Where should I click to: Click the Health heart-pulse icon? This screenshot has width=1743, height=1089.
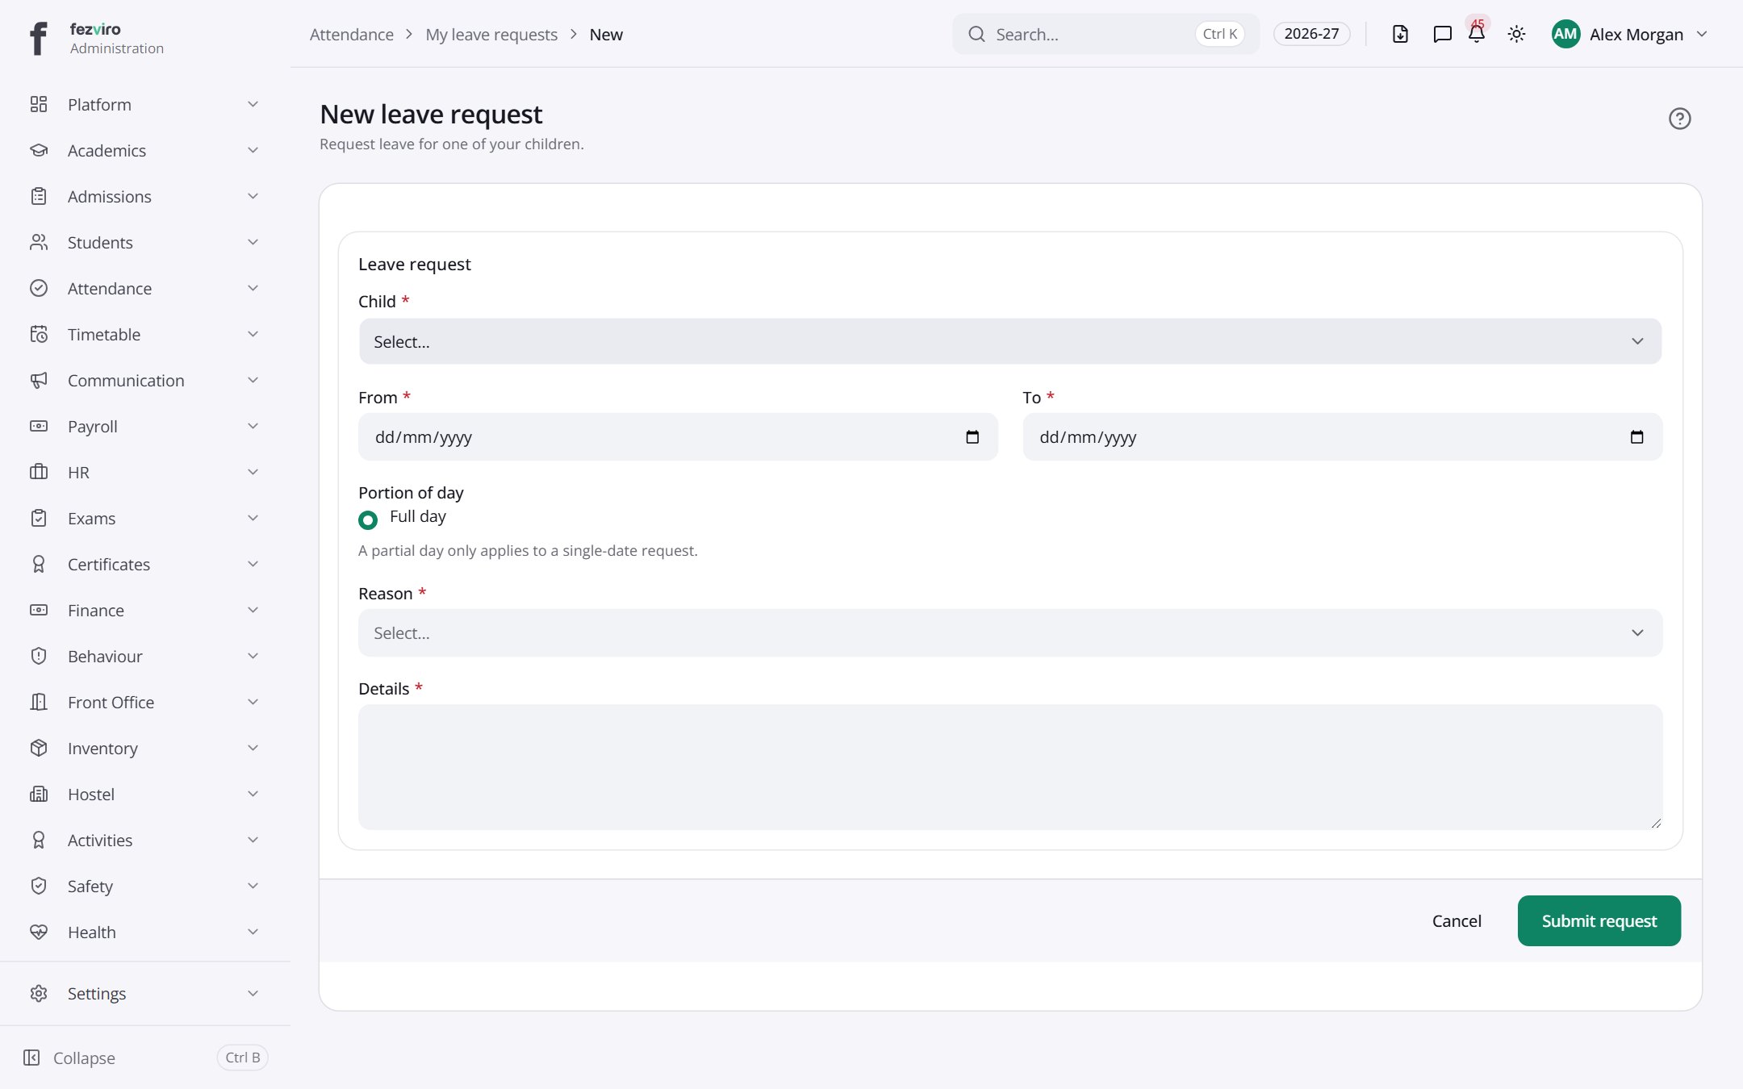[x=39, y=932]
